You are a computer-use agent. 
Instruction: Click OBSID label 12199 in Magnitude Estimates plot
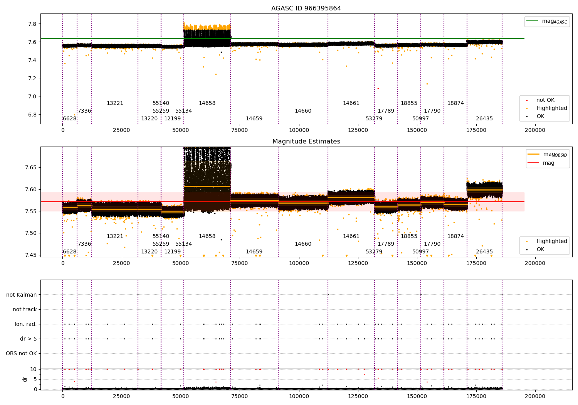tap(172, 252)
